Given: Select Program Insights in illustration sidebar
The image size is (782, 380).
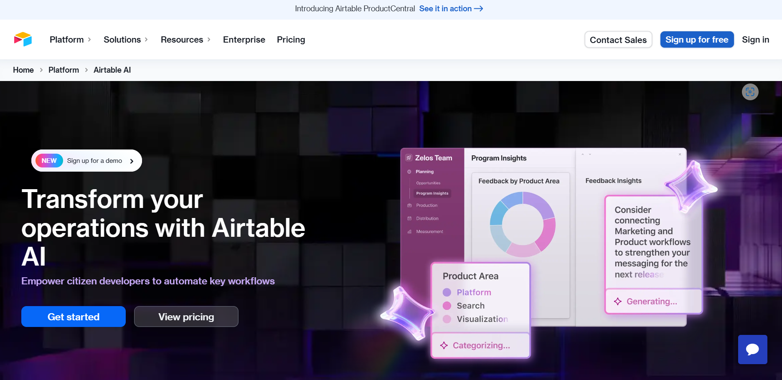Looking at the screenshot, I should pos(432,193).
